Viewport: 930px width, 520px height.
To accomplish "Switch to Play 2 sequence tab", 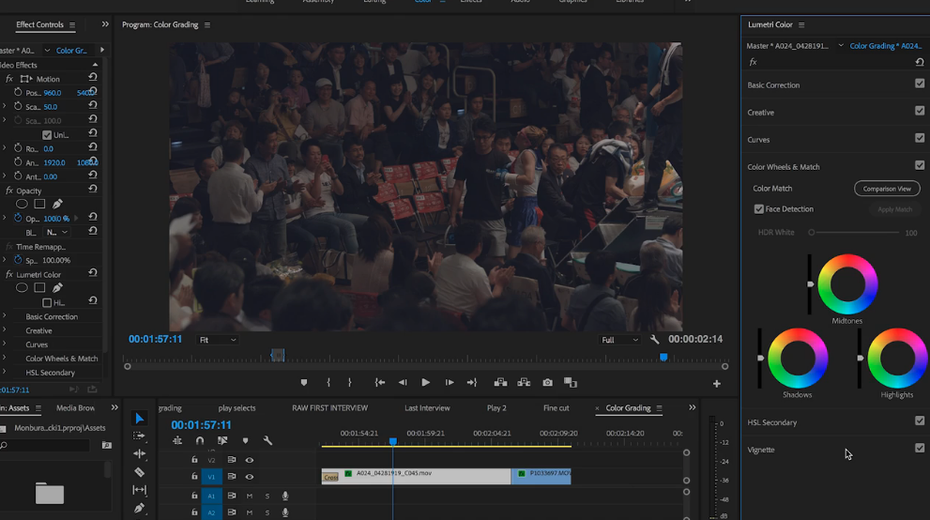I will point(496,408).
